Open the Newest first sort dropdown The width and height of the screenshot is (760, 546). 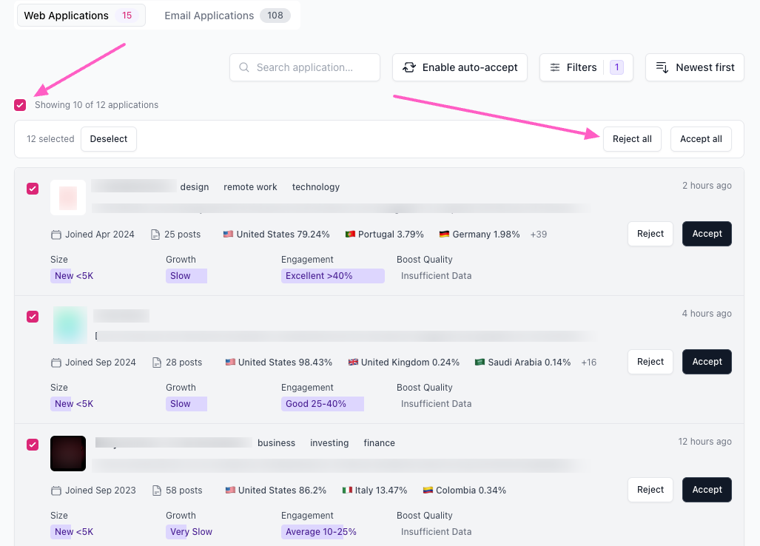[x=694, y=67]
